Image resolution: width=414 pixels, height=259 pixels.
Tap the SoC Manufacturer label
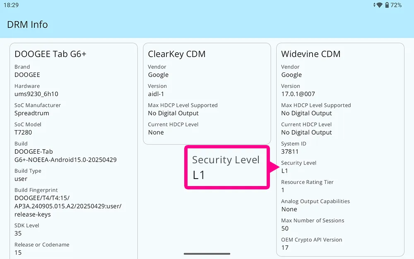38,105
